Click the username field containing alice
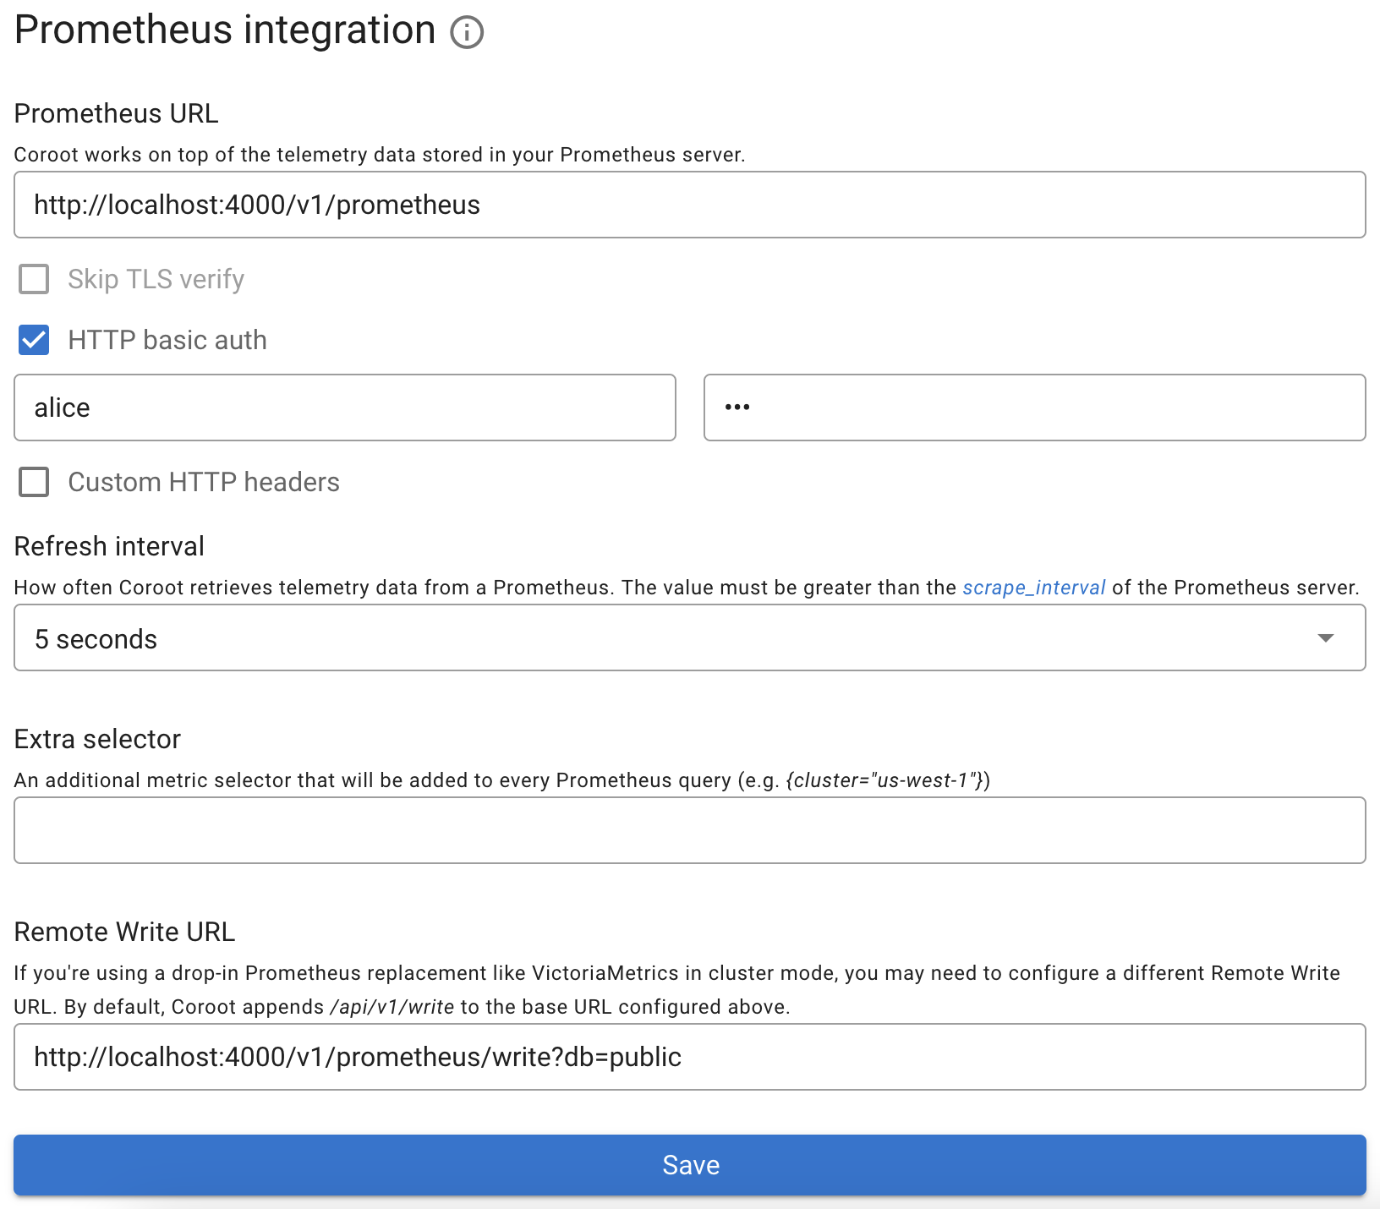Screen dimensions: 1380x1209 click(x=344, y=408)
